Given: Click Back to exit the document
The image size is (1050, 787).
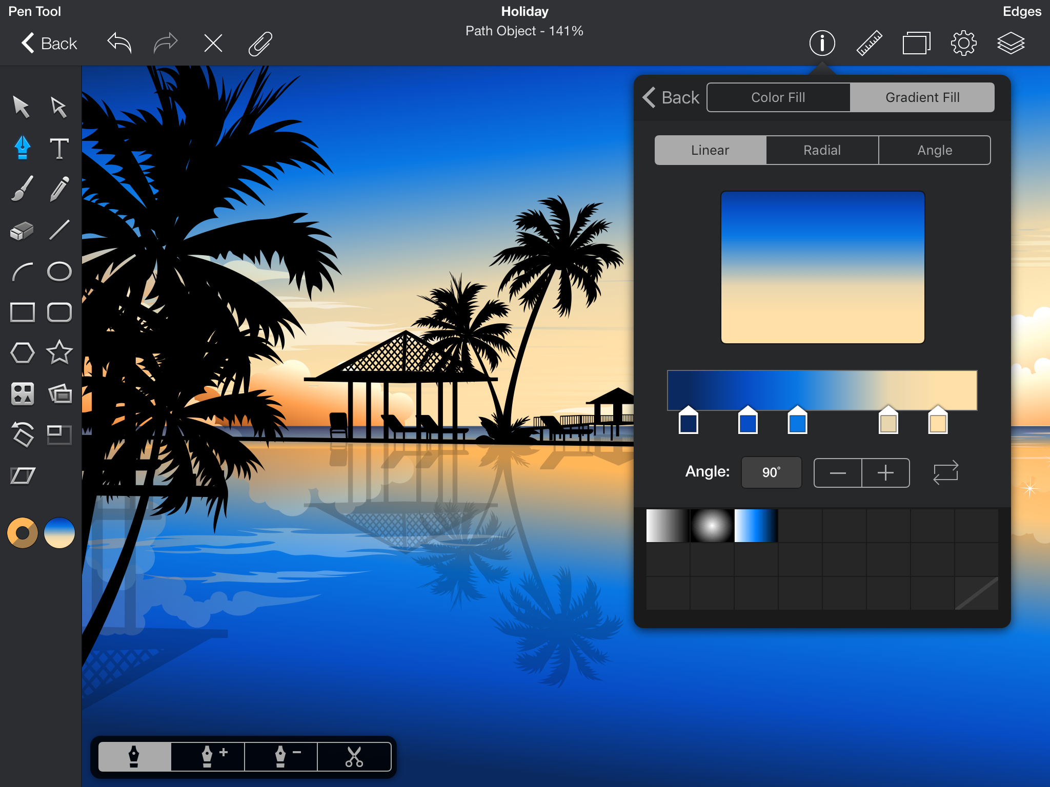Looking at the screenshot, I should pyautogui.click(x=49, y=43).
